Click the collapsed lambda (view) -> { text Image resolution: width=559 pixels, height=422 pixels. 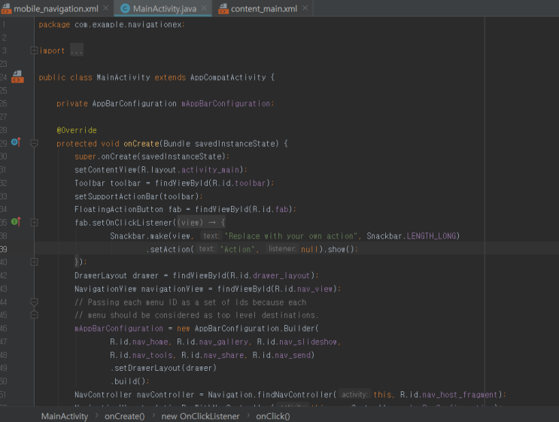click(x=201, y=223)
